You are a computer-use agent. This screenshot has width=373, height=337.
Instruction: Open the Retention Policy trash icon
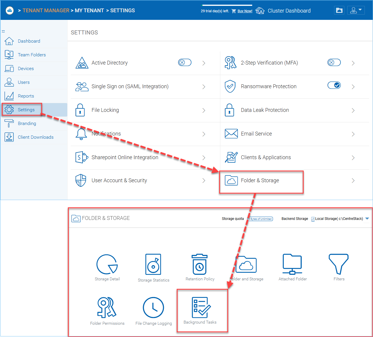tap(200, 264)
